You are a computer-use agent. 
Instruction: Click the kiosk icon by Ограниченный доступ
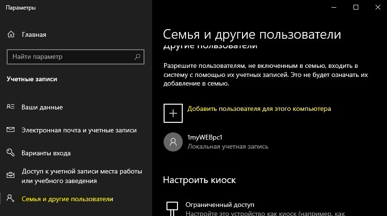[172, 207]
